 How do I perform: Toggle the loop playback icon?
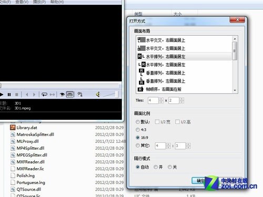[x=44, y=95]
